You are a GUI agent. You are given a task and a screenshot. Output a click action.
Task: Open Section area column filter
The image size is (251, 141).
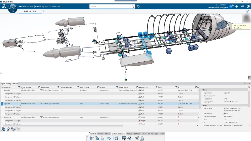pos(98,87)
